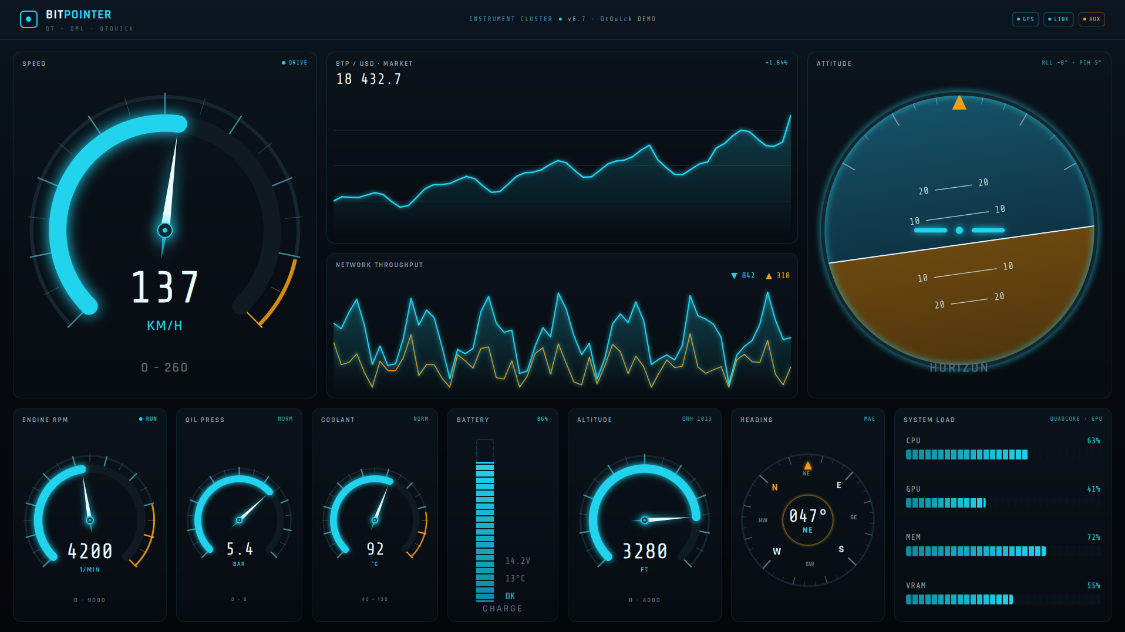Click the 'CHARGE' label under battery

coord(502,609)
